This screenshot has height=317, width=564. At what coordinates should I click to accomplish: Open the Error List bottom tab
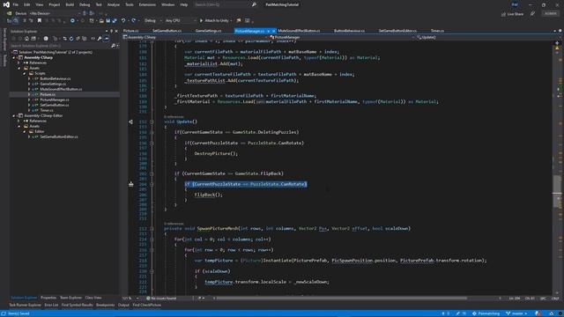(x=51, y=306)
